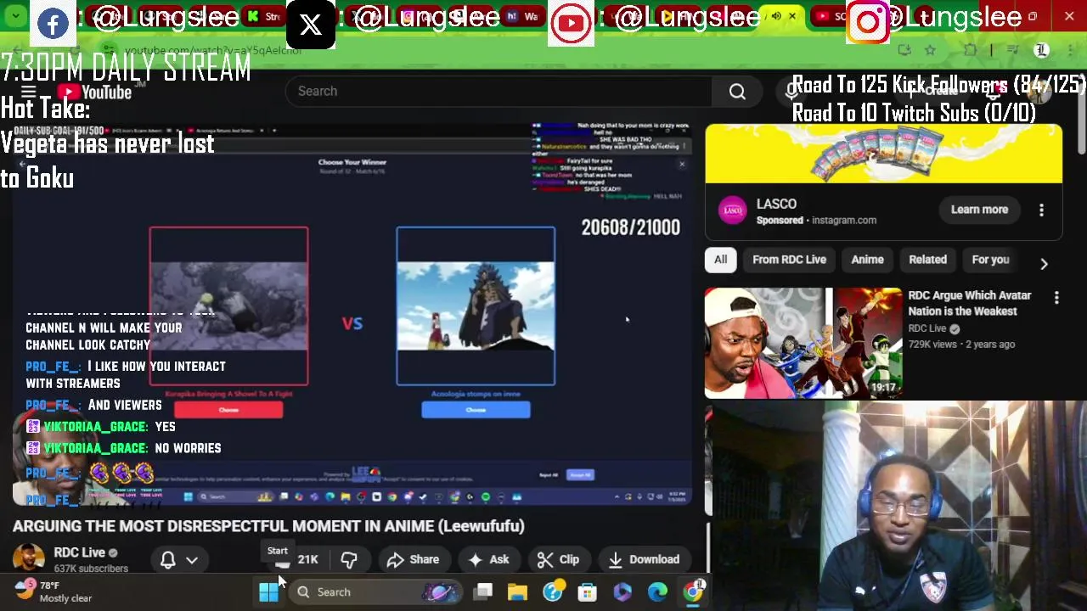The width and height of the screenshot is (1087, 611).
Task: Click the video title ARGUING THE MOST DISRESPECTFUL MOMENT
Action: click(x=268, y=526)
